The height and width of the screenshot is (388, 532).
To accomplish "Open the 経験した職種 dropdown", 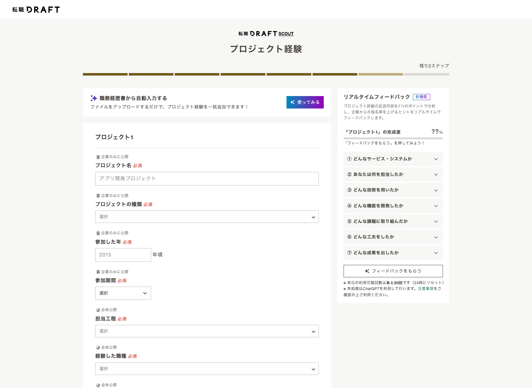I will [x=207, y=369].
